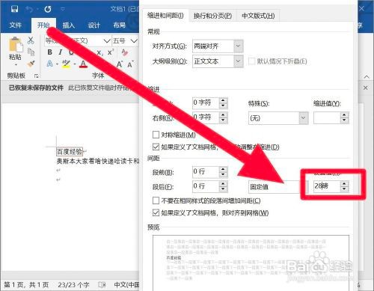The image size is (374, 291).
Task: Open 特殊 special indent dropdown
Action: click(303, 117)
